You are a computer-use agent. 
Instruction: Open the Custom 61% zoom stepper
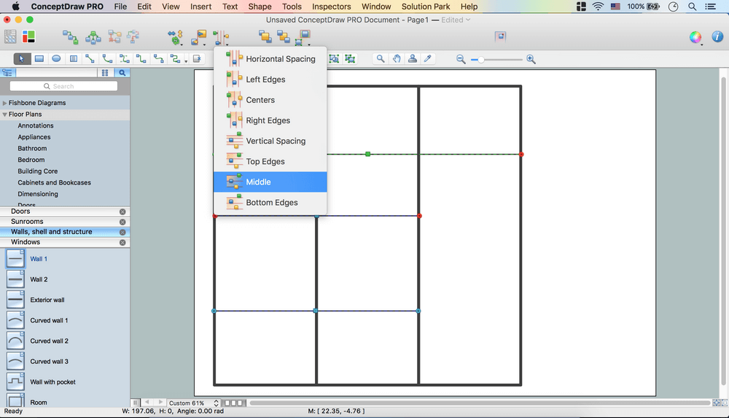[x=217, y=403]
